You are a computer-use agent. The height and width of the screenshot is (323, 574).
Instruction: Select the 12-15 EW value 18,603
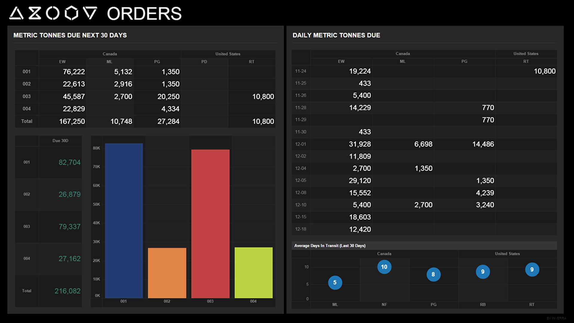tap(360, 217)
